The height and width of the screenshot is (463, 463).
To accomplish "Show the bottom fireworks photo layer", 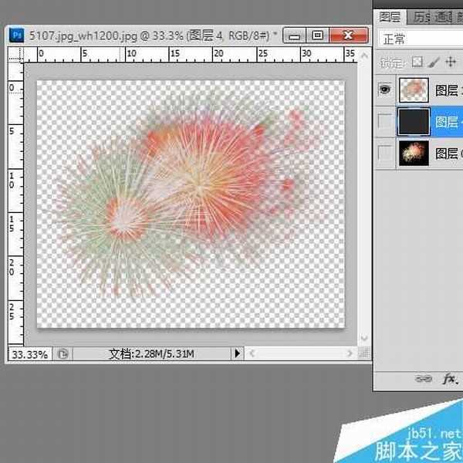I will pos(385,154).
